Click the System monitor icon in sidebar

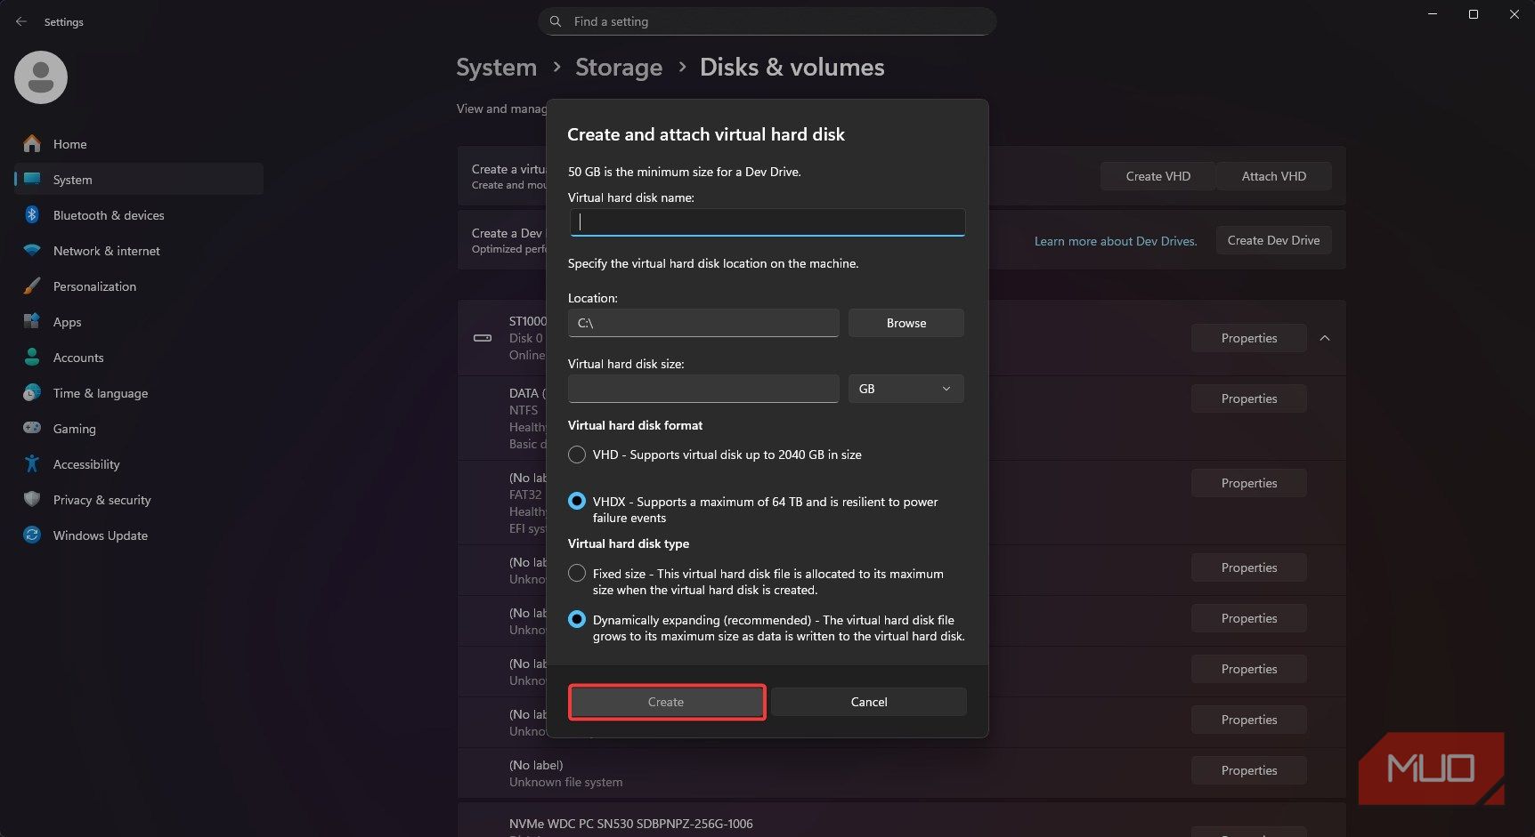click(32, 179)
